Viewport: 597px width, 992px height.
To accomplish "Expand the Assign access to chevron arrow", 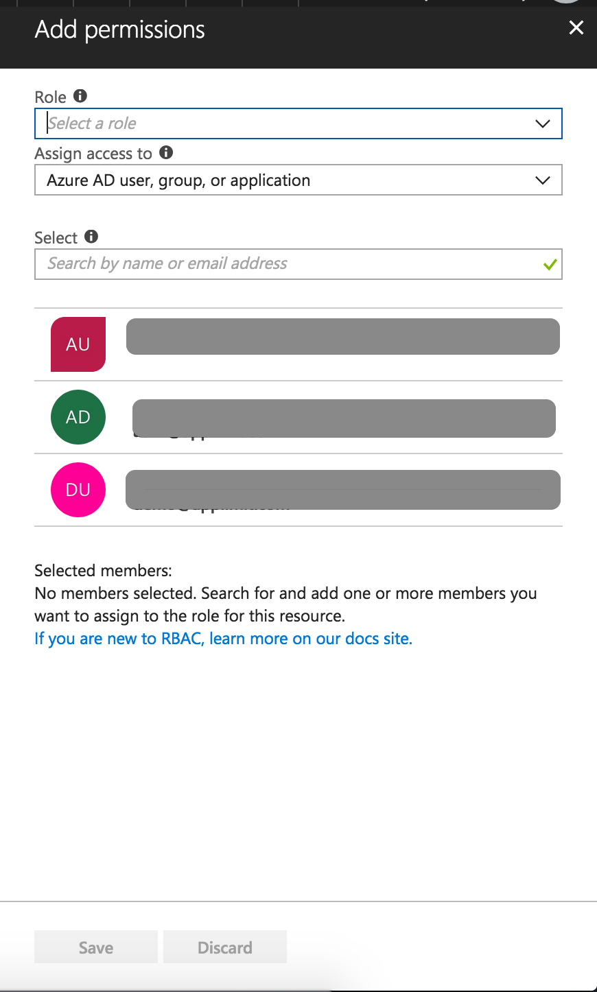I will click(x=542, y=180).
